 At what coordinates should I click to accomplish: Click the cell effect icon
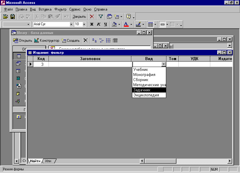[x=162, y=24]
